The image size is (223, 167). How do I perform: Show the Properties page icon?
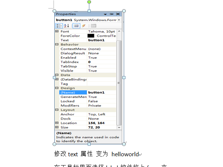[76, 26]
